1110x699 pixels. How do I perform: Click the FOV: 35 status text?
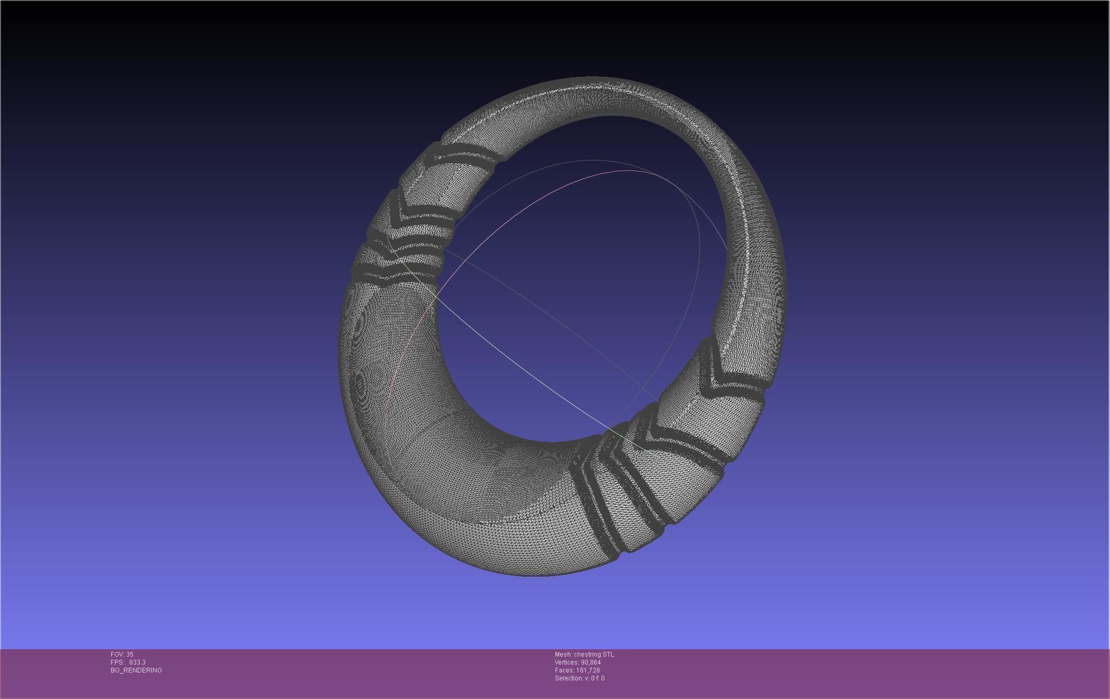click(x=122, y=655)
